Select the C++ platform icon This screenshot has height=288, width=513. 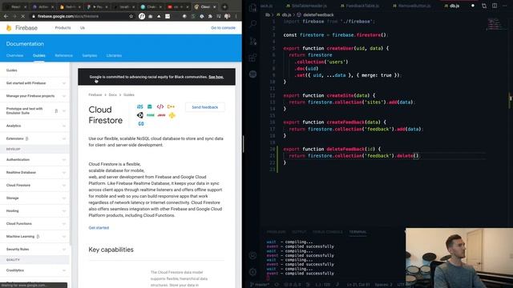click(x=171, y=106)
